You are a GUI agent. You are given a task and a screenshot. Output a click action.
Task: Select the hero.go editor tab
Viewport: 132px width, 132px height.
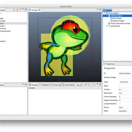pos(35,10)
